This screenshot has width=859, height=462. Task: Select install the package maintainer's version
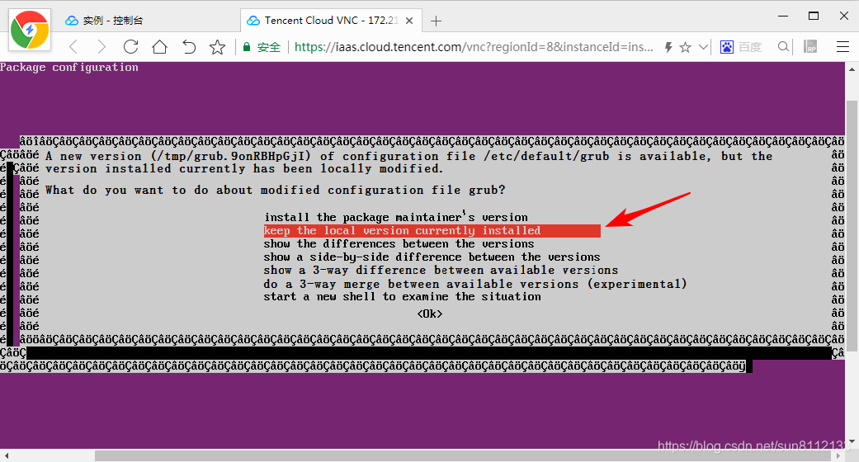pos(396,217)
